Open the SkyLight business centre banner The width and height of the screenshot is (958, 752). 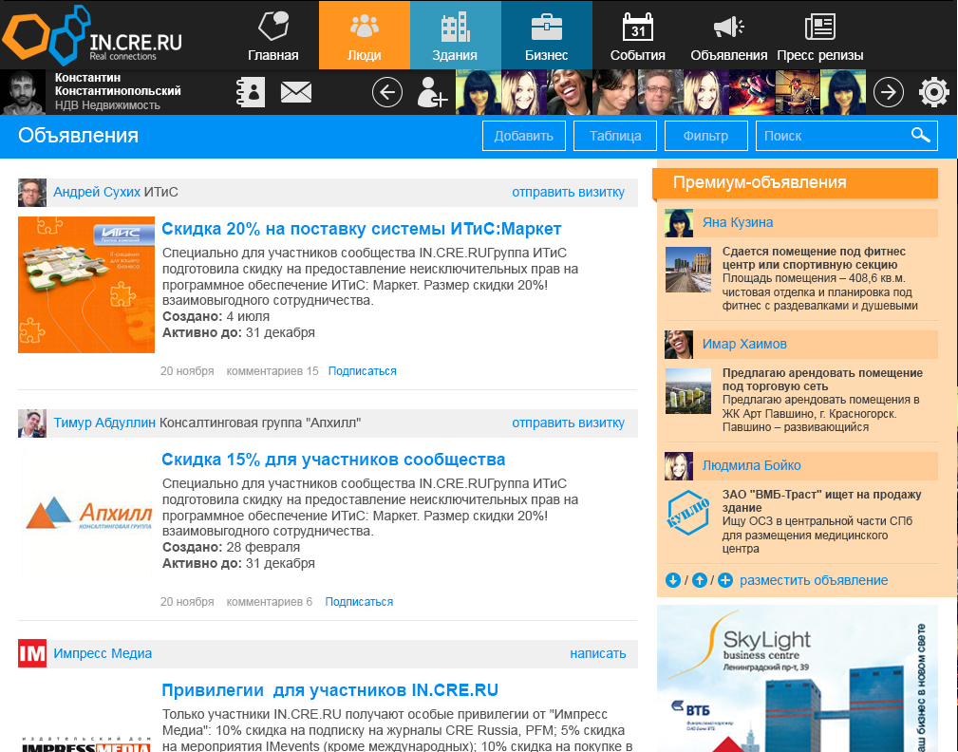798,678
